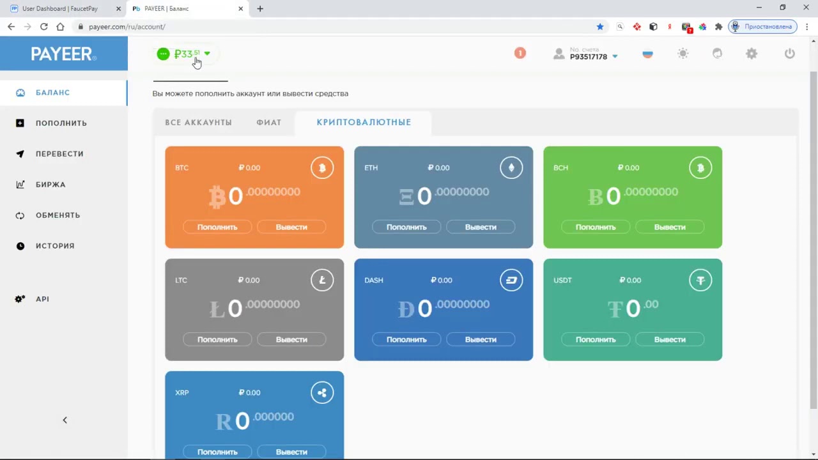Select the Криптовалютные tab
Image resolution: width=818 pixels, height=460 pixels.
[x=364, y=122]
